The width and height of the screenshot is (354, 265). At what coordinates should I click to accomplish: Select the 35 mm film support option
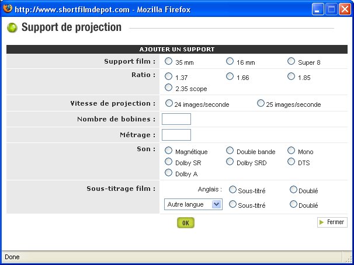pos(169,61)
